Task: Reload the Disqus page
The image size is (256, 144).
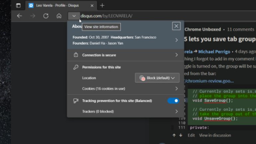Action: click(46, 16)
